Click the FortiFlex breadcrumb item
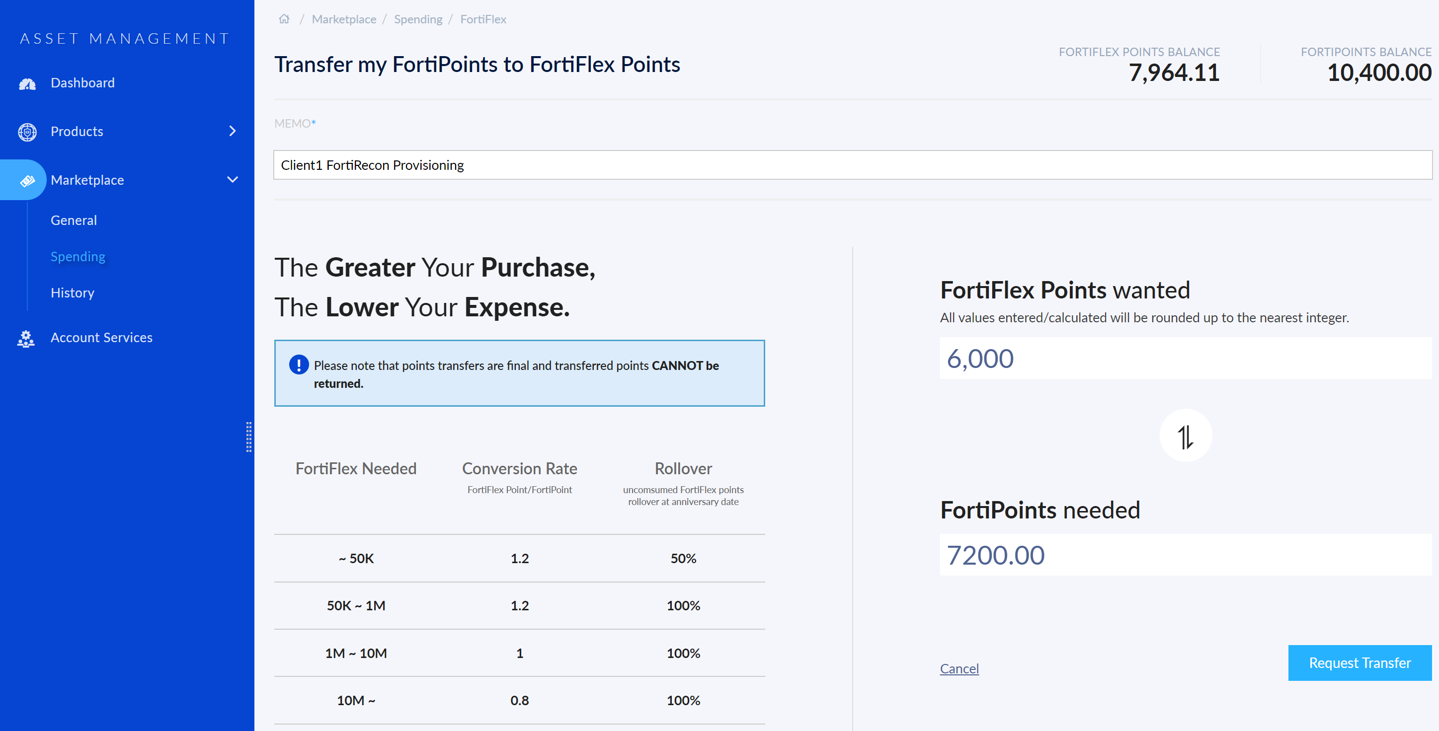Image resolution: width=1439 pixels, height=731 pixels. pos(482,18)
